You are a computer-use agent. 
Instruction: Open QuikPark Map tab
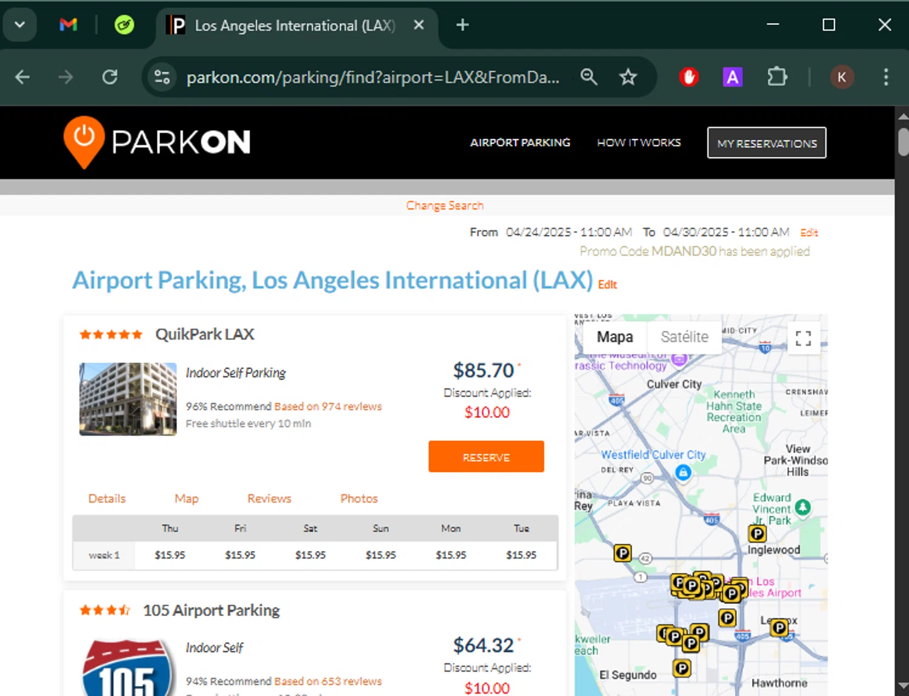tap(187, 499)
